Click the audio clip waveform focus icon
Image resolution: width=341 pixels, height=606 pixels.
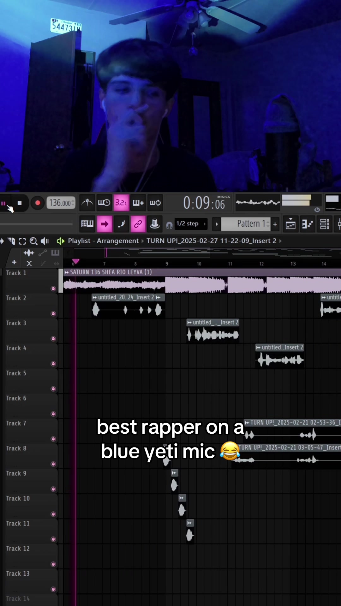(29, 253)
